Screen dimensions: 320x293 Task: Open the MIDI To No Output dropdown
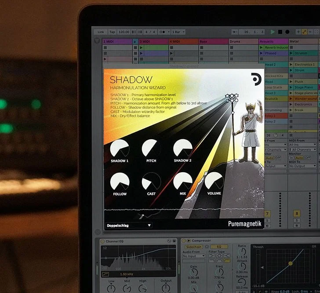point(303,166)
